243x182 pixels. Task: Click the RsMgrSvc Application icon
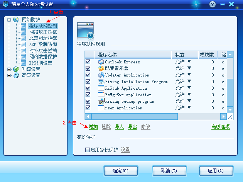(101, 95)
